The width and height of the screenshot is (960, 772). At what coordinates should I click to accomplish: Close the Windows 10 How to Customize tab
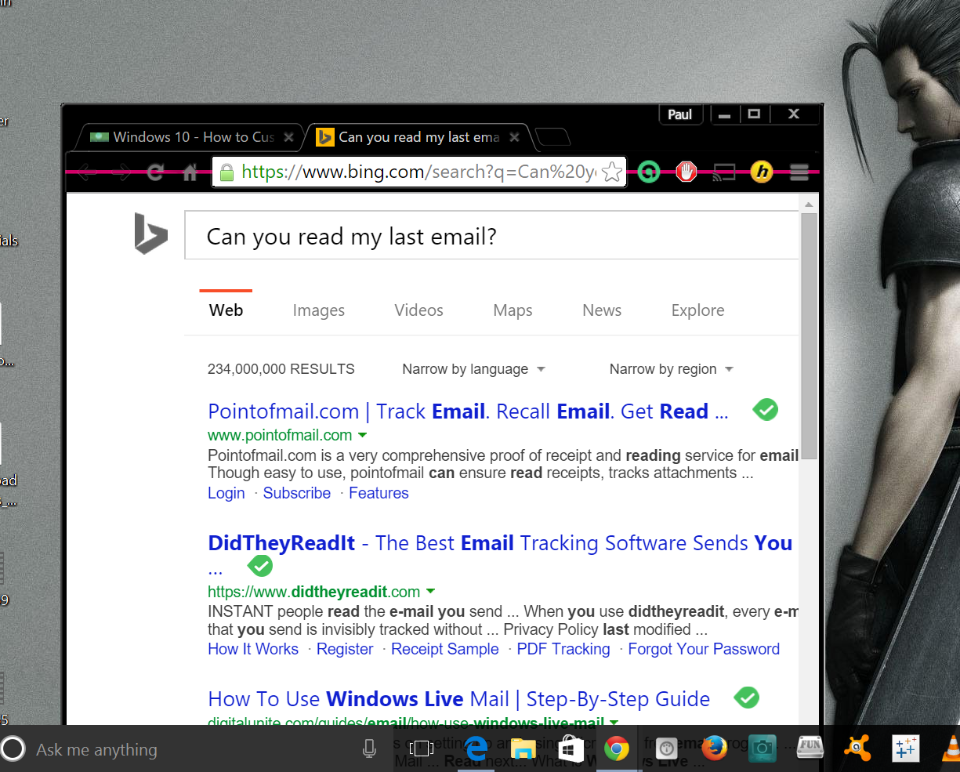coord(288,137)
